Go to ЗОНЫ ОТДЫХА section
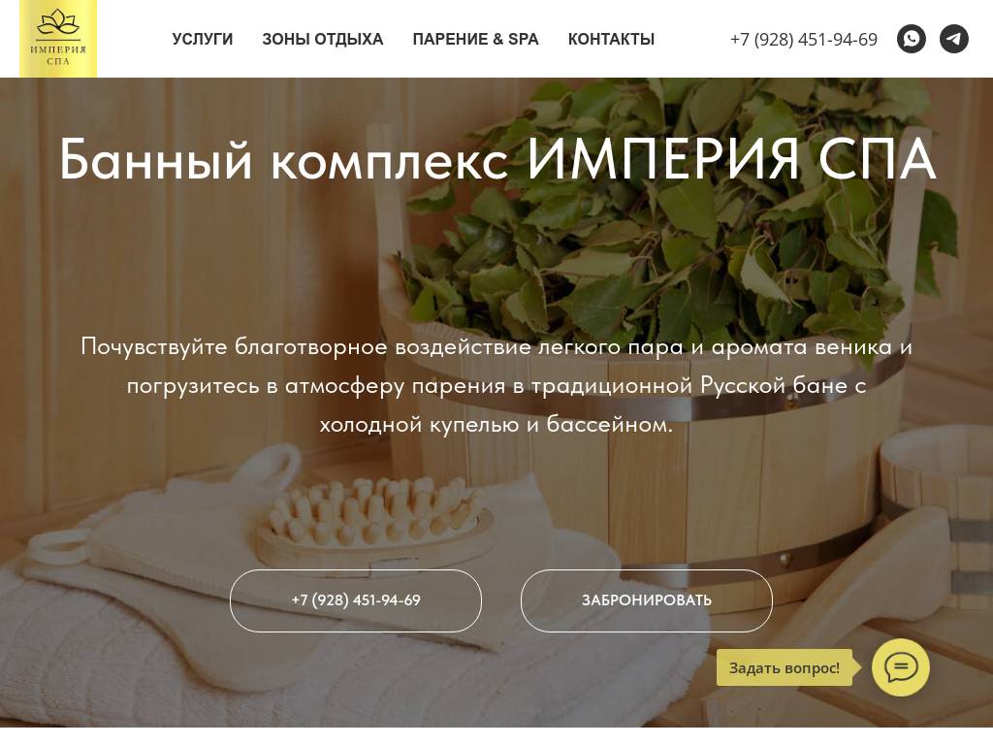Screen dimensions: 993x745 tap(322, 39)
